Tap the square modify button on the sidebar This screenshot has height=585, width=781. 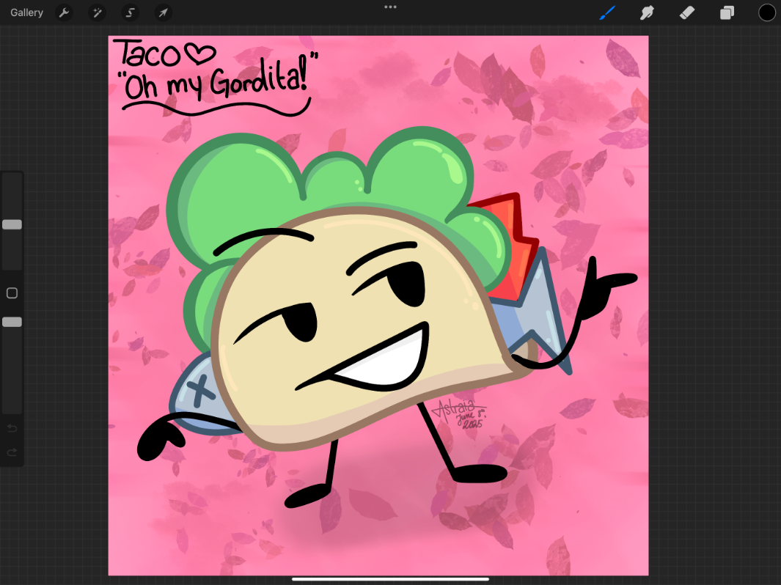(12, 292)
